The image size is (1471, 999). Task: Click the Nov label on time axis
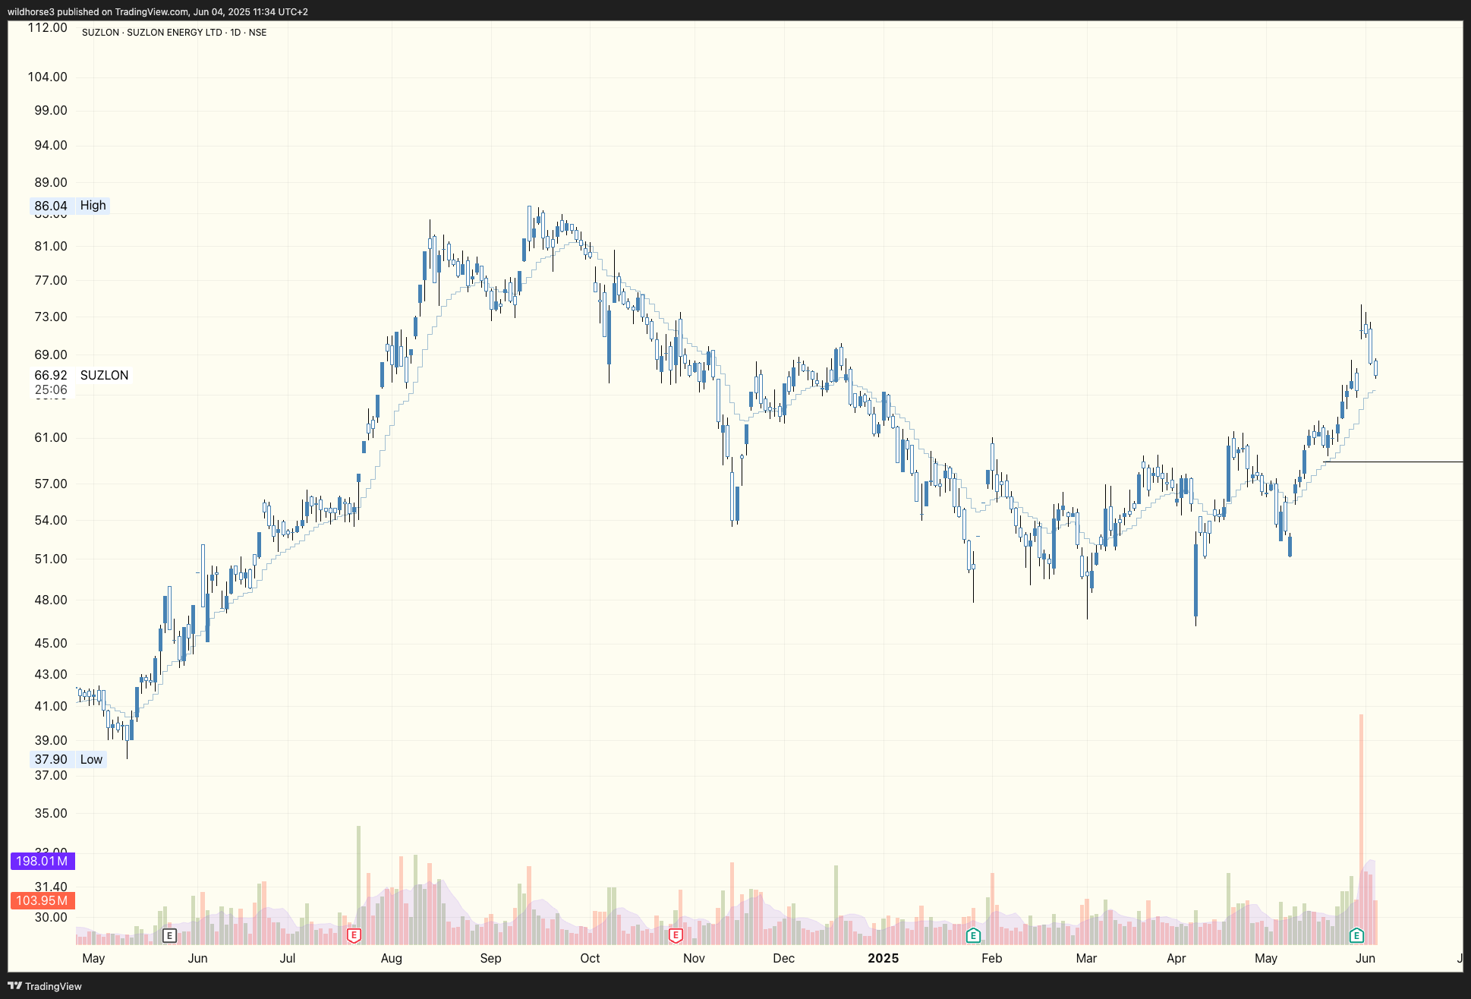tap(694, 958)
